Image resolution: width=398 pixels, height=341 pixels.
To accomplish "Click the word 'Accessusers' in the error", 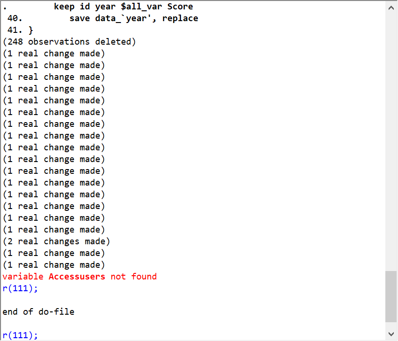I will 77,277.
